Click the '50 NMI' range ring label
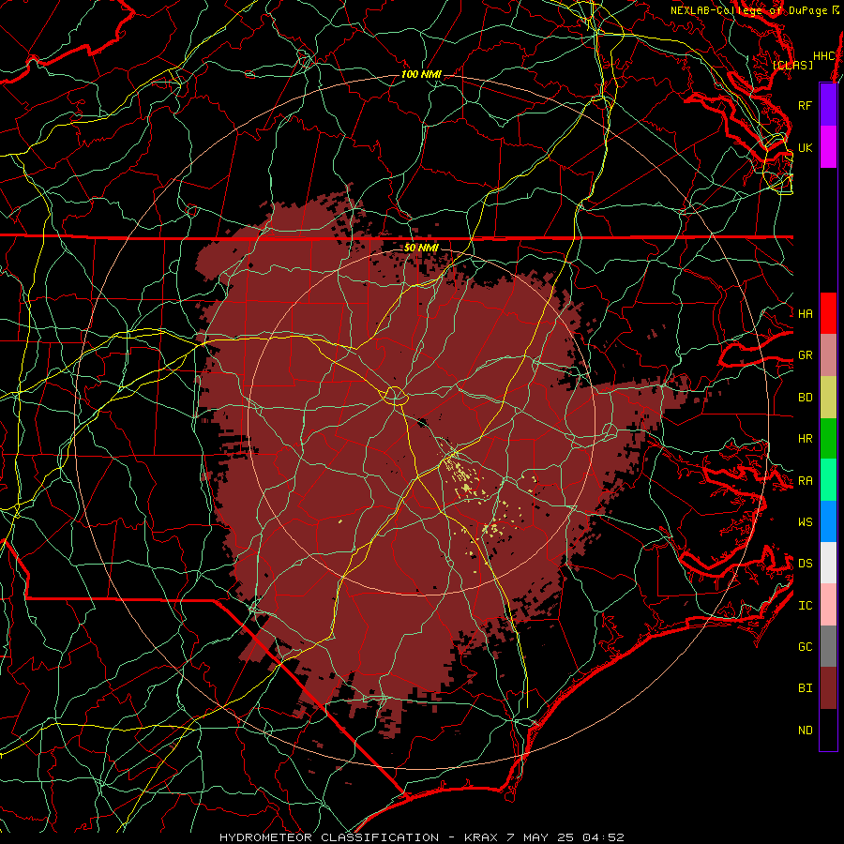 (421, 248)
